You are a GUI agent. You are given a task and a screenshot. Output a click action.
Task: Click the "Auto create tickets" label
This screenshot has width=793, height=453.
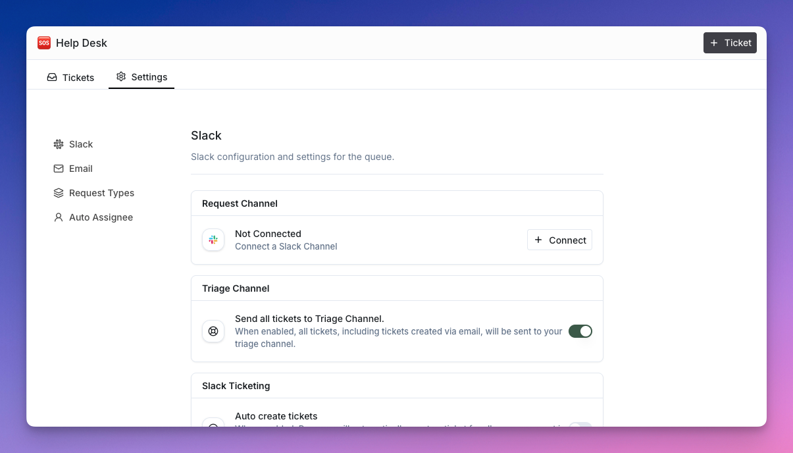pyautogui.click(x=276, y=416)
